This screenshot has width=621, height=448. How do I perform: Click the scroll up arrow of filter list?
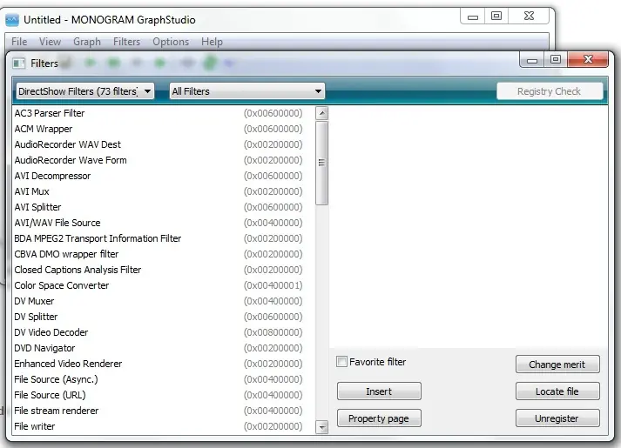tap(321, 113)
